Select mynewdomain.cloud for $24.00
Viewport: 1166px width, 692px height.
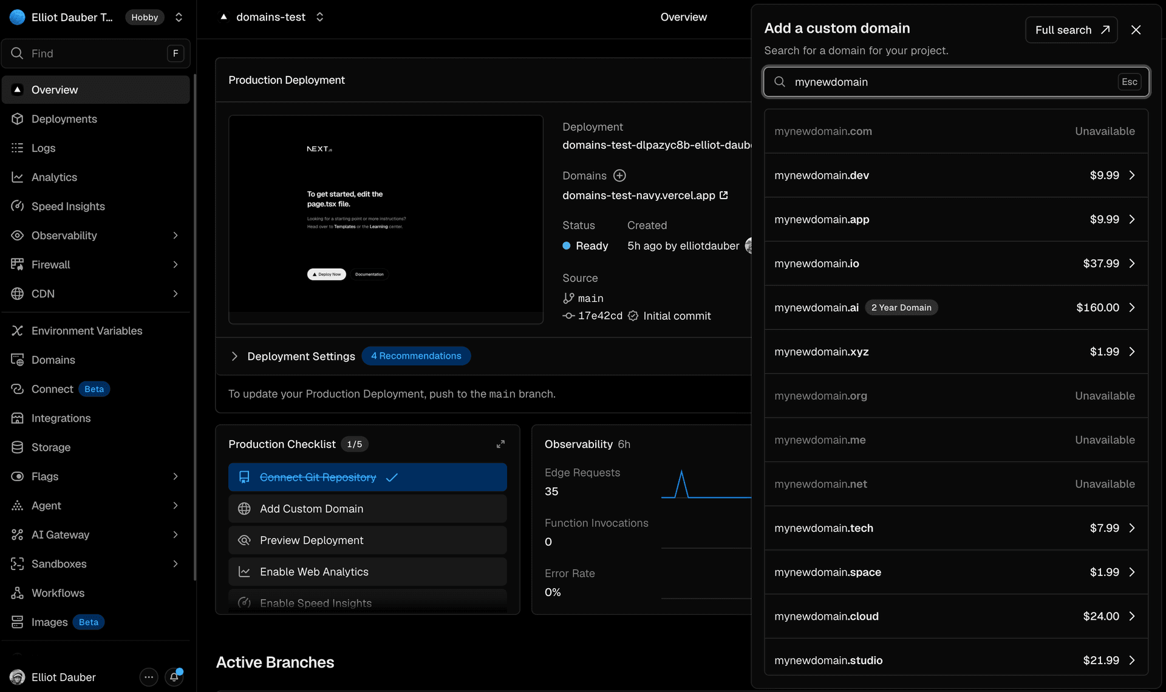(956, 616)
